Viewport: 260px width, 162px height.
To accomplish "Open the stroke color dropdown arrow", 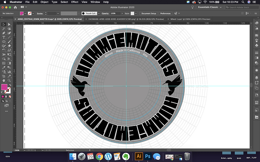I will [x=33, y=14].
